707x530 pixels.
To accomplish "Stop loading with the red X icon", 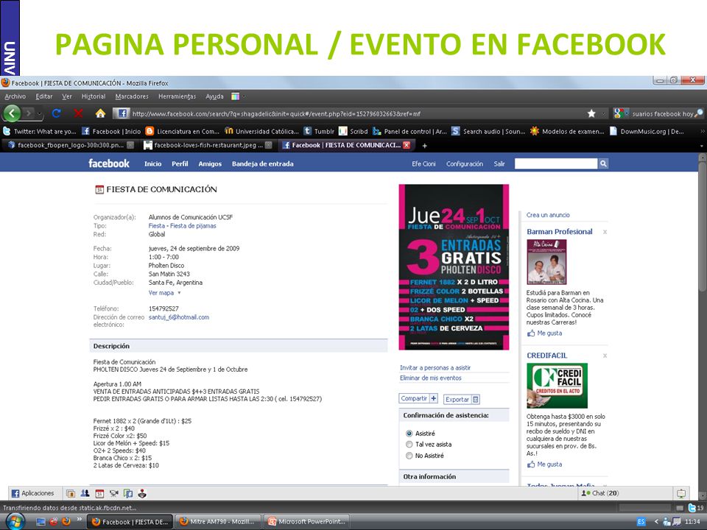I will point(79,113).
